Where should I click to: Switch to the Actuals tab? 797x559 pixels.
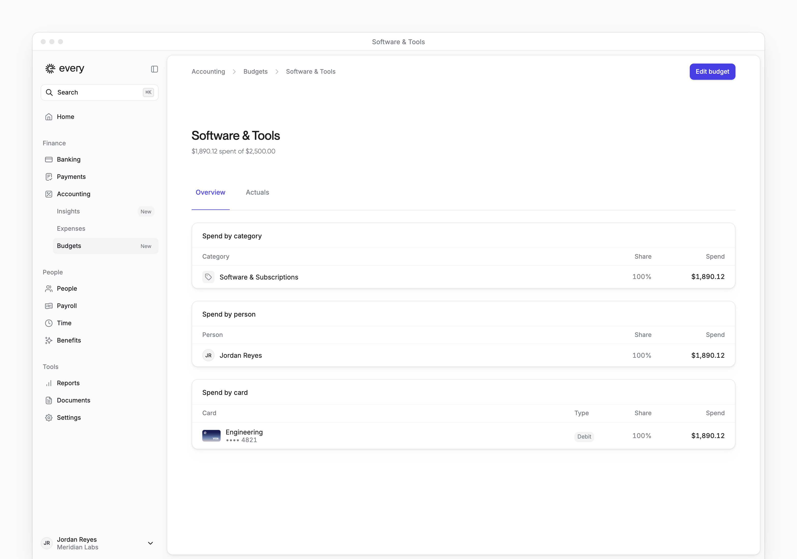(x=257, y=192)
